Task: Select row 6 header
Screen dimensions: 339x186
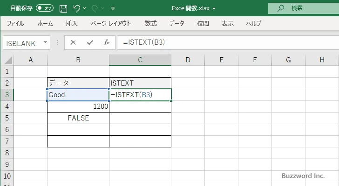Action: 7,130
